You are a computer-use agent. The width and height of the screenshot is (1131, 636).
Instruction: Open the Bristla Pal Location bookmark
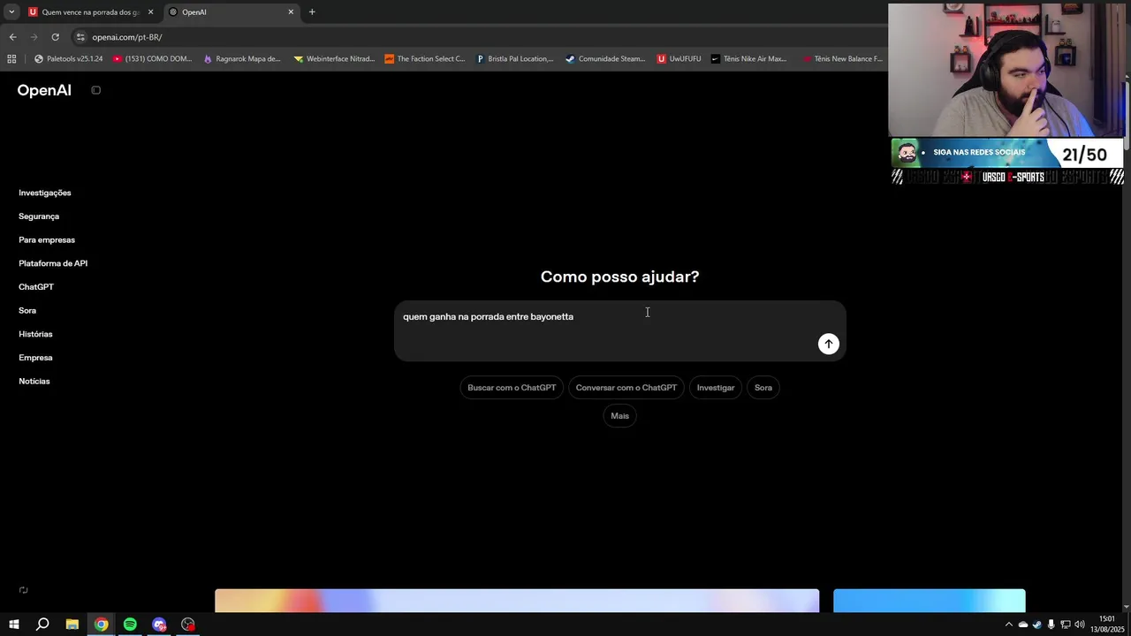click(514, 59)
